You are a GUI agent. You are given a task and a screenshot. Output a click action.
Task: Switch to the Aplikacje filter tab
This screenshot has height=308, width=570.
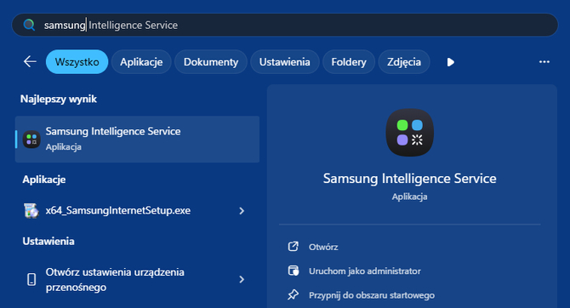[141, 62]
